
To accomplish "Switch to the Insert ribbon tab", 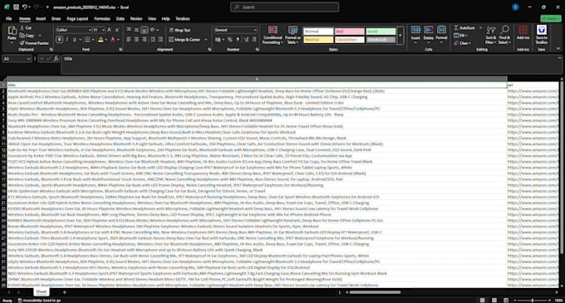I will 41,19.
